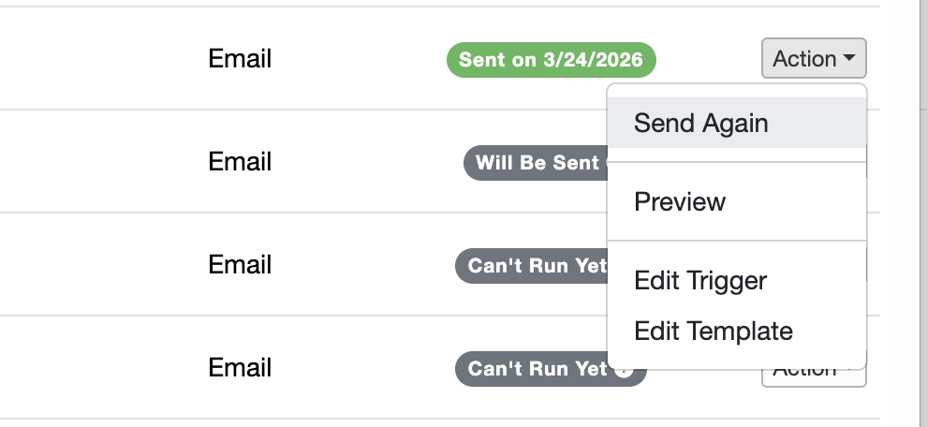
Task: Click Email in the bottom Can't Run Yet row
Action: click(240, 368)
